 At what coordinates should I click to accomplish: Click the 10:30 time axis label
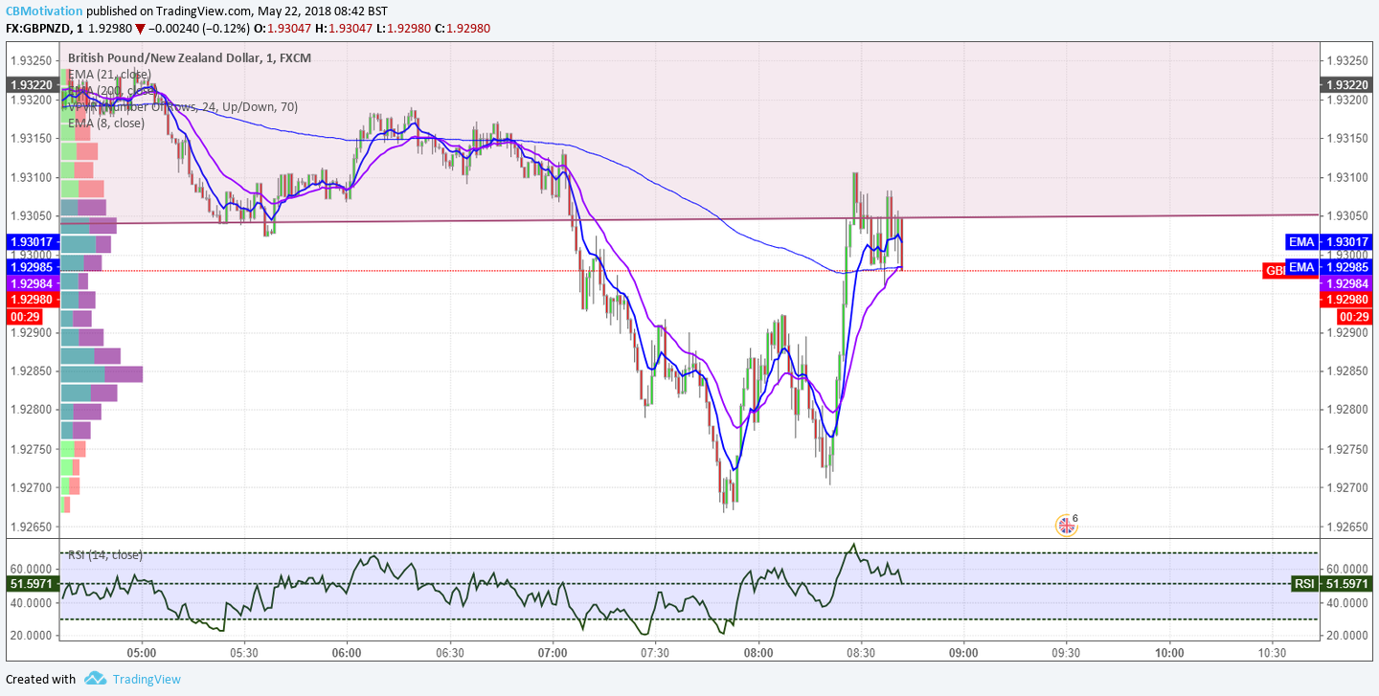point(1272,653)
